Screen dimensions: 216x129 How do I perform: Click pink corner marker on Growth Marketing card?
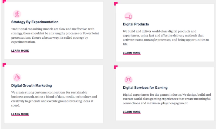tap(4, 65)
